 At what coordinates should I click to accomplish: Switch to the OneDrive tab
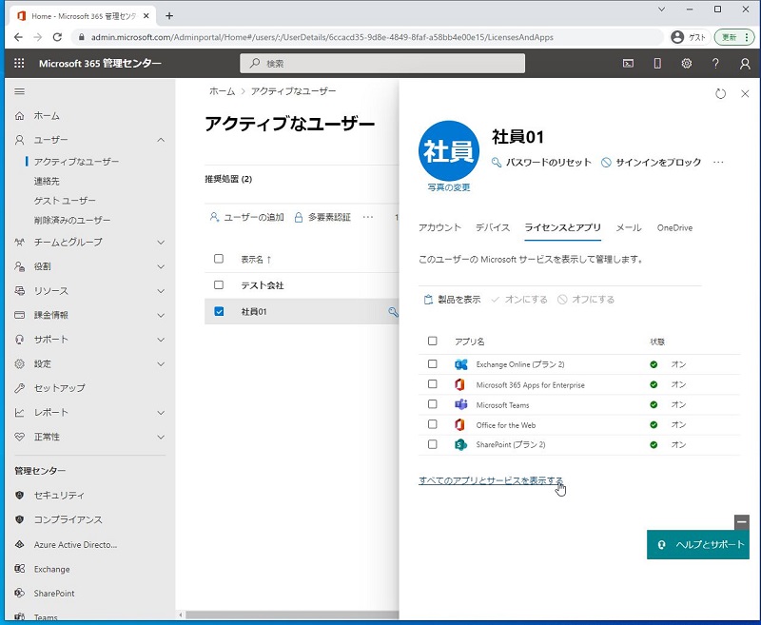tap(674, 227)
